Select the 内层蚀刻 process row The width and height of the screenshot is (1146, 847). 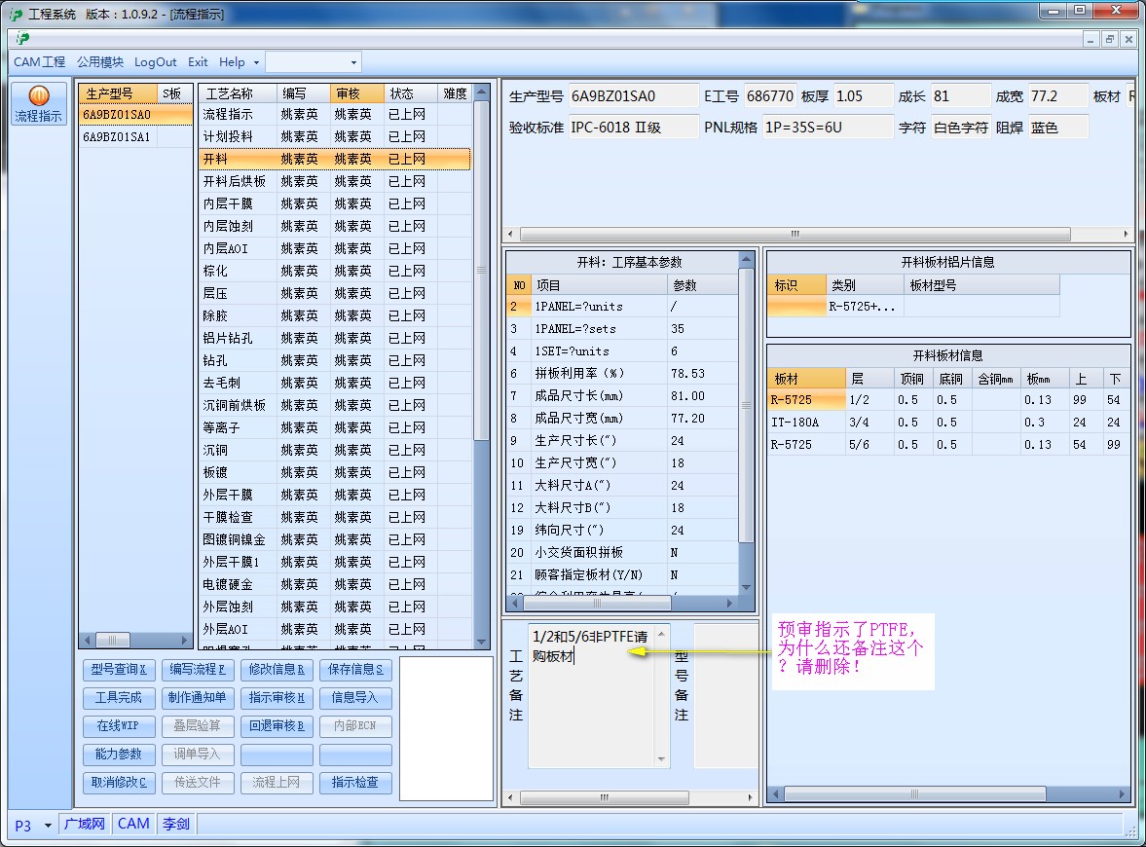[335, 227]
